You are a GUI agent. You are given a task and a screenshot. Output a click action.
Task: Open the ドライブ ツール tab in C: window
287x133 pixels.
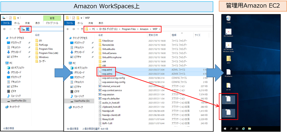[52, 23]
